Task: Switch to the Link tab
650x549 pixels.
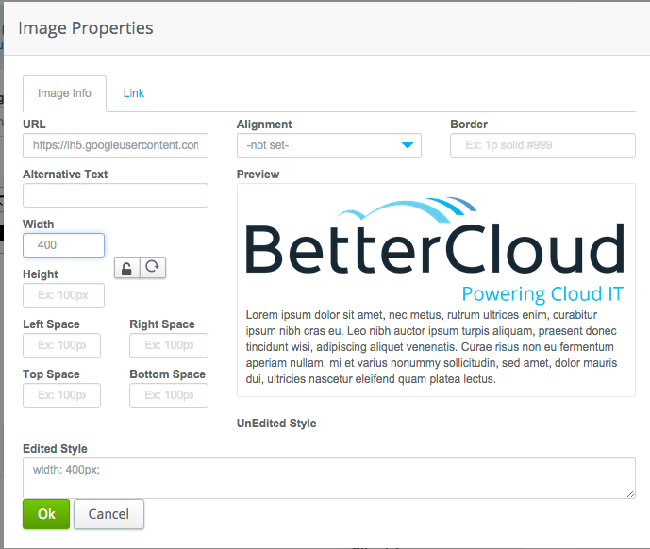Action: 133,93
